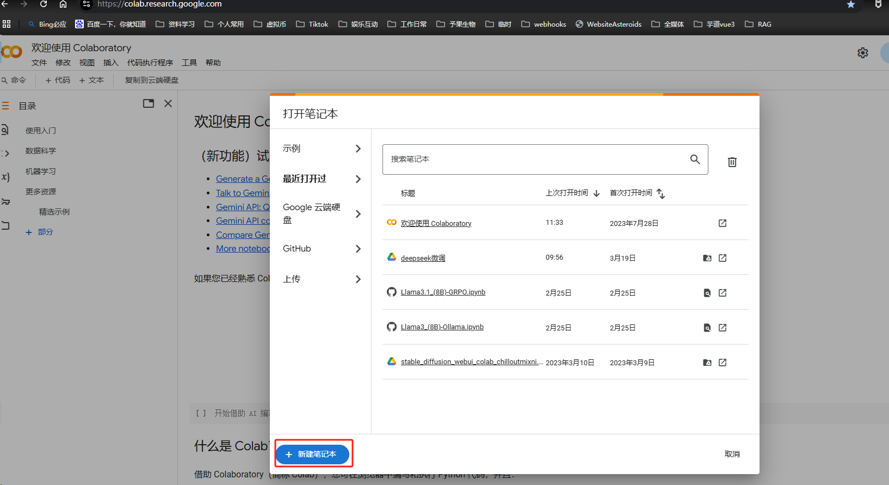This screenshot has width=889, height=485.
Task: Click the trash delete icon beside search box
Action: [x=732, y=162]
